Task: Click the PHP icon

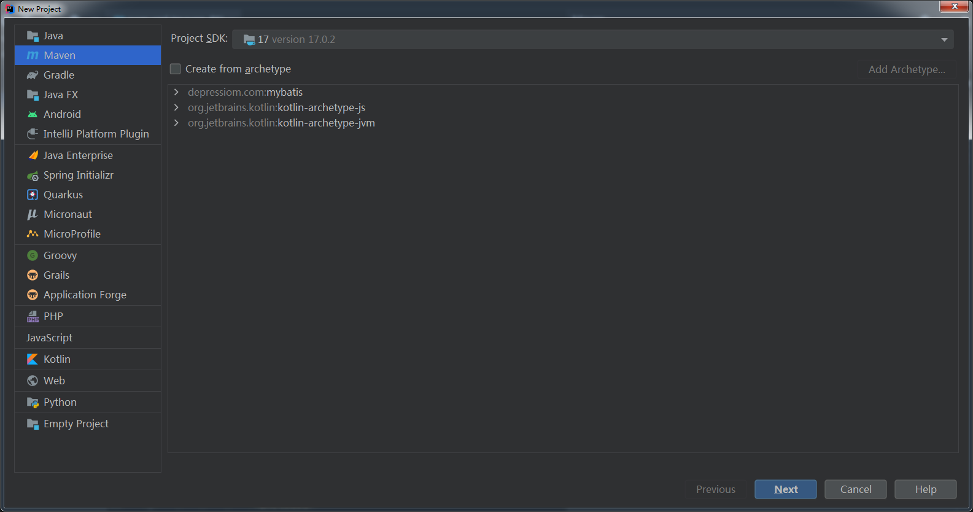Action: point(33,316)
